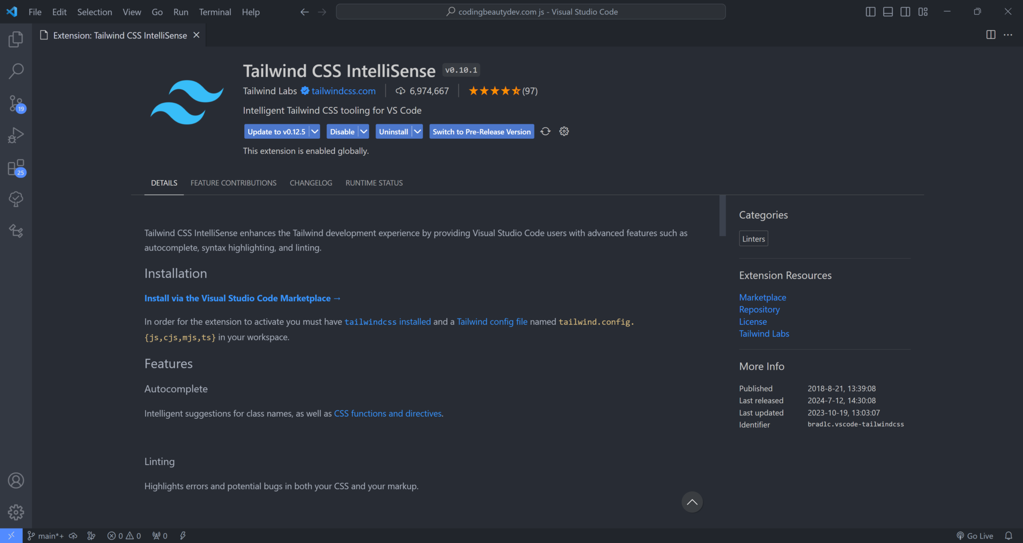Switch to the FEATURE CONTRIBUTIONS tab

[233, 183]
